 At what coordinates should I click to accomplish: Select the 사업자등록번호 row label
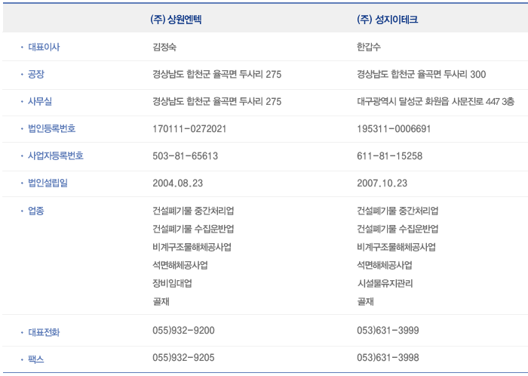(56, 156)
